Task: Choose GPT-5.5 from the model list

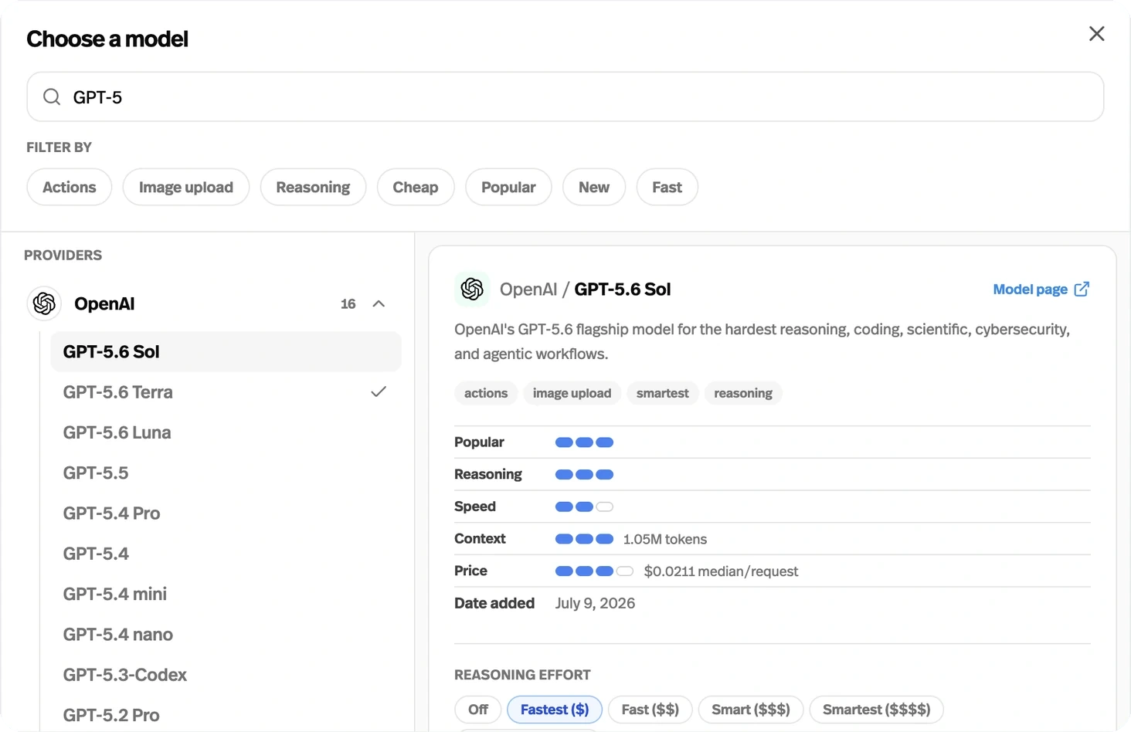Action: click(226, 473)
